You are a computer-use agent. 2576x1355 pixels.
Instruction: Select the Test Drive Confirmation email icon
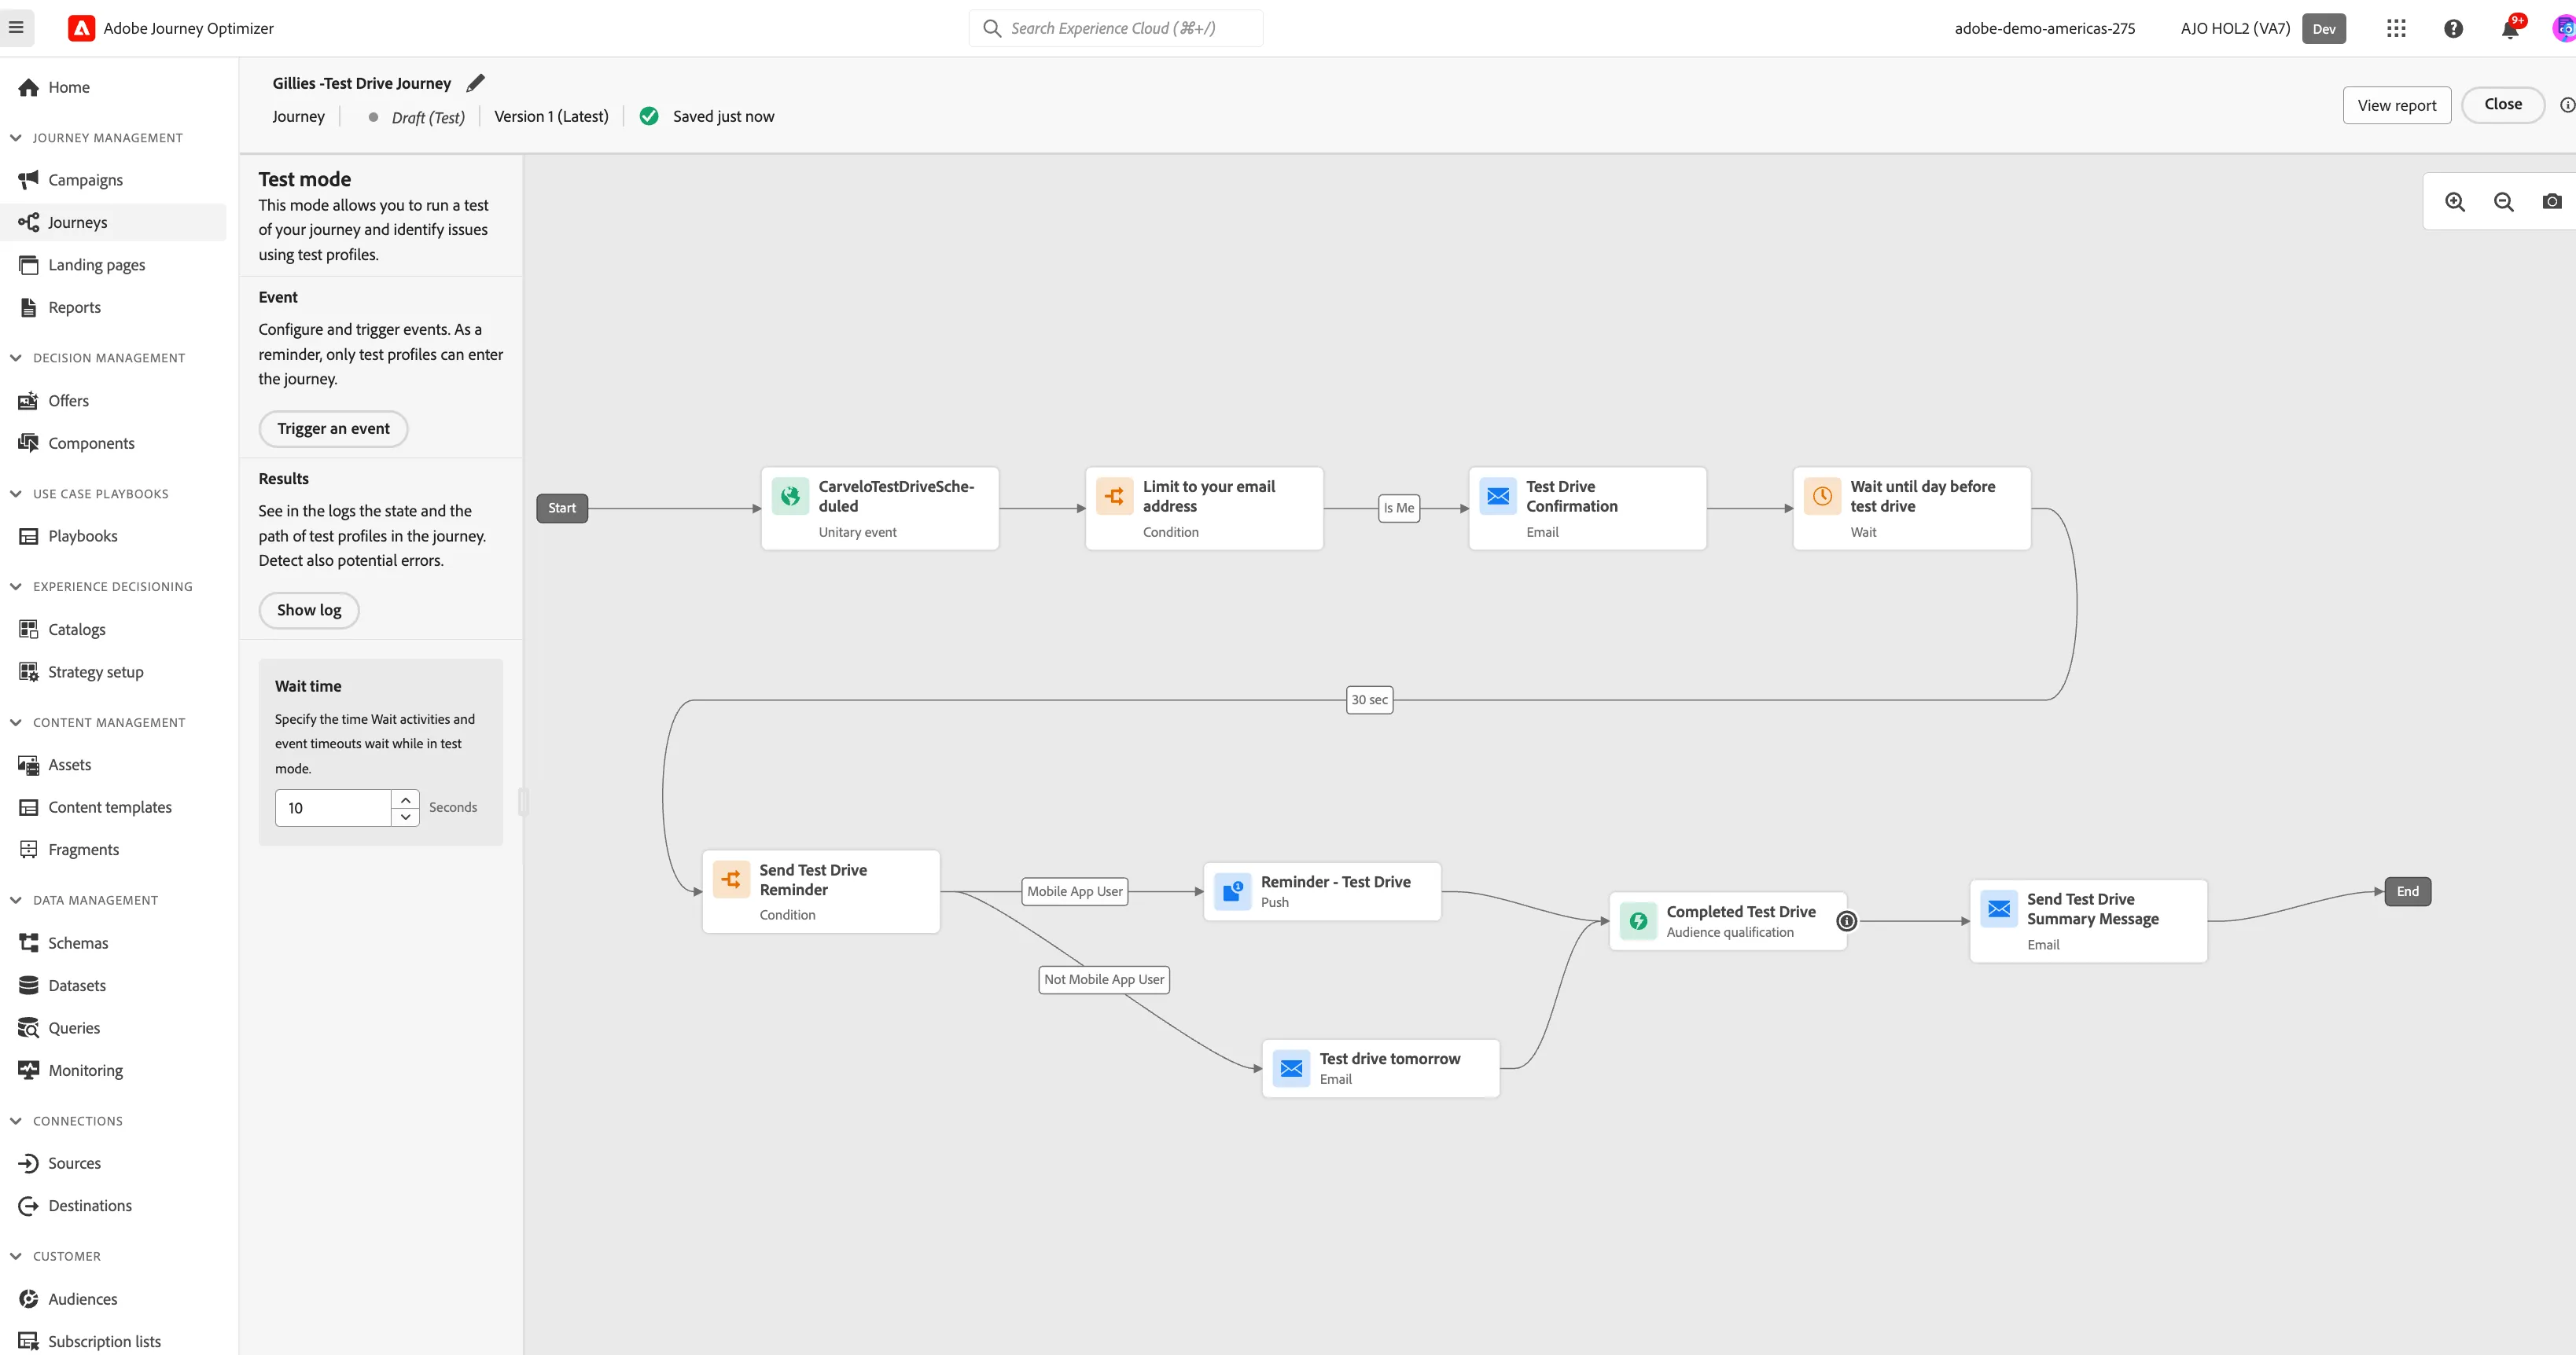[1498, 496]
